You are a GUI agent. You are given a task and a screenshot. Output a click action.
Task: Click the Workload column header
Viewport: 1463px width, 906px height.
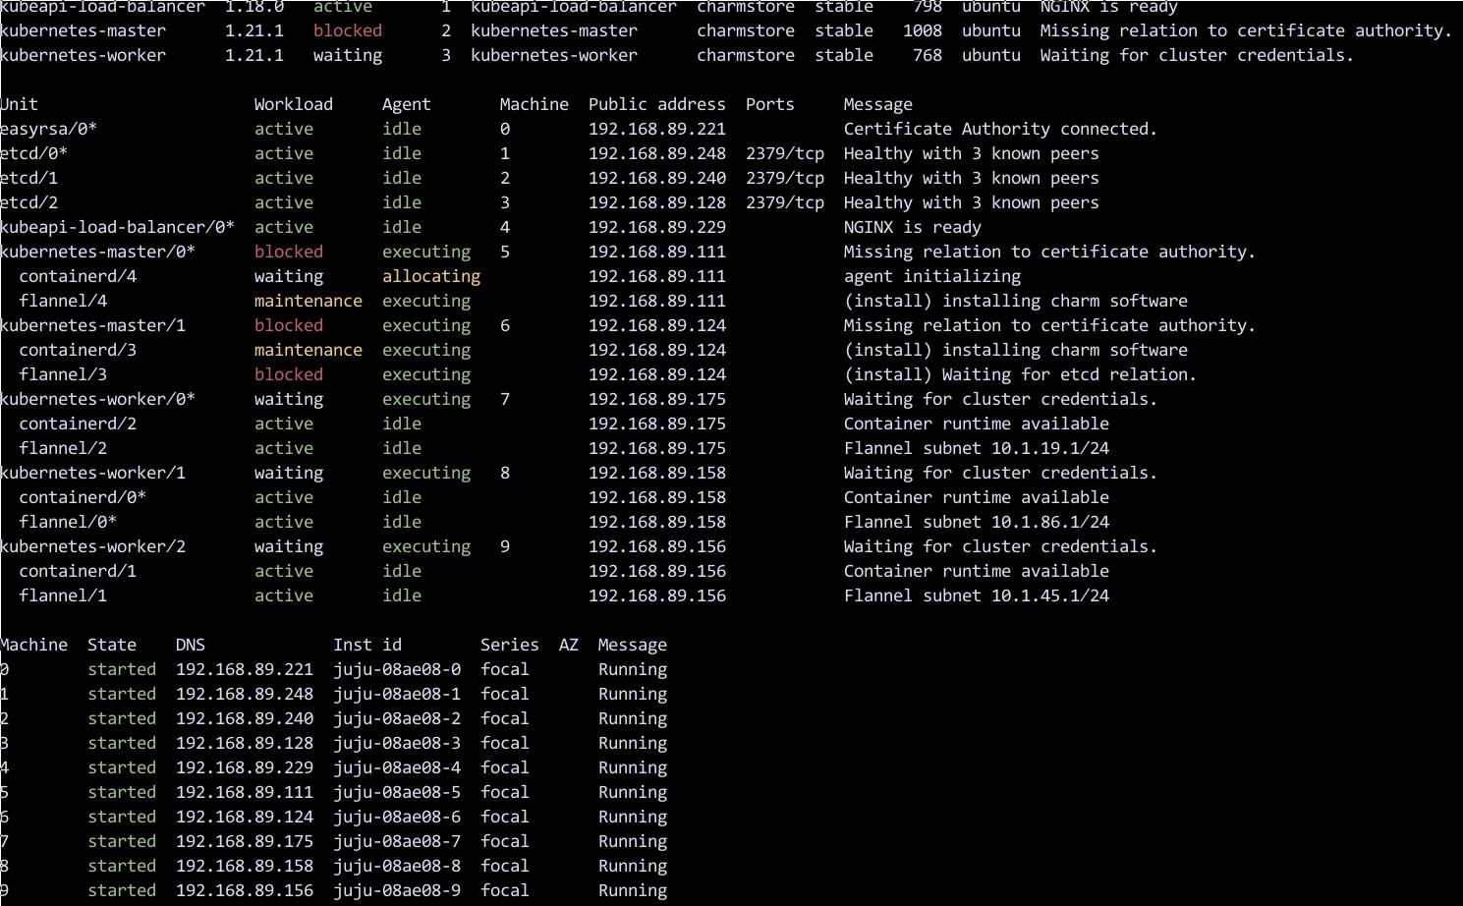294,104
